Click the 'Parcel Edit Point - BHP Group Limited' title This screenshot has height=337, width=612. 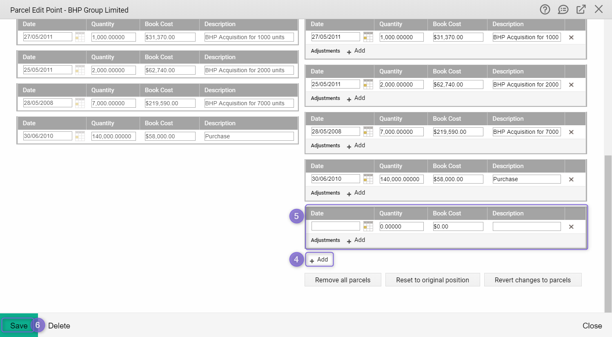pyautogui.click(x=69, y=10)
